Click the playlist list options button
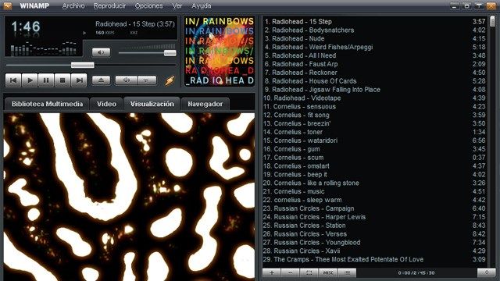 (347, 272)
